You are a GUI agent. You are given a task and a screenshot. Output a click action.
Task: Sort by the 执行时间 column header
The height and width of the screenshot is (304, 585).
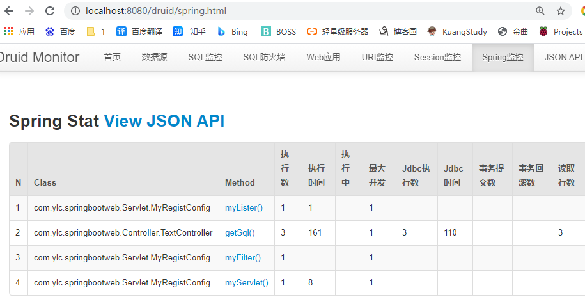pos(316,175)
